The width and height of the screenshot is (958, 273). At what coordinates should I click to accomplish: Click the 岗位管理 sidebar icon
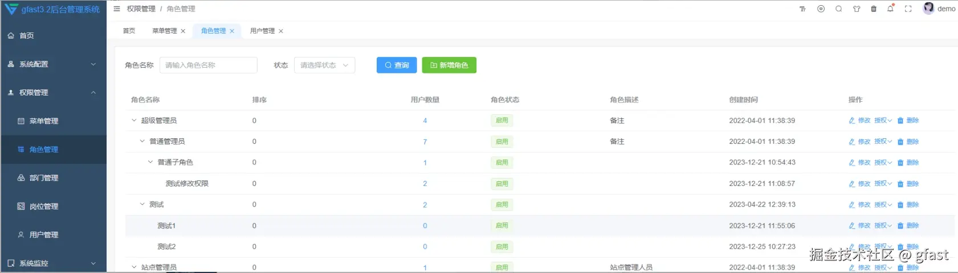pos(21,206)
